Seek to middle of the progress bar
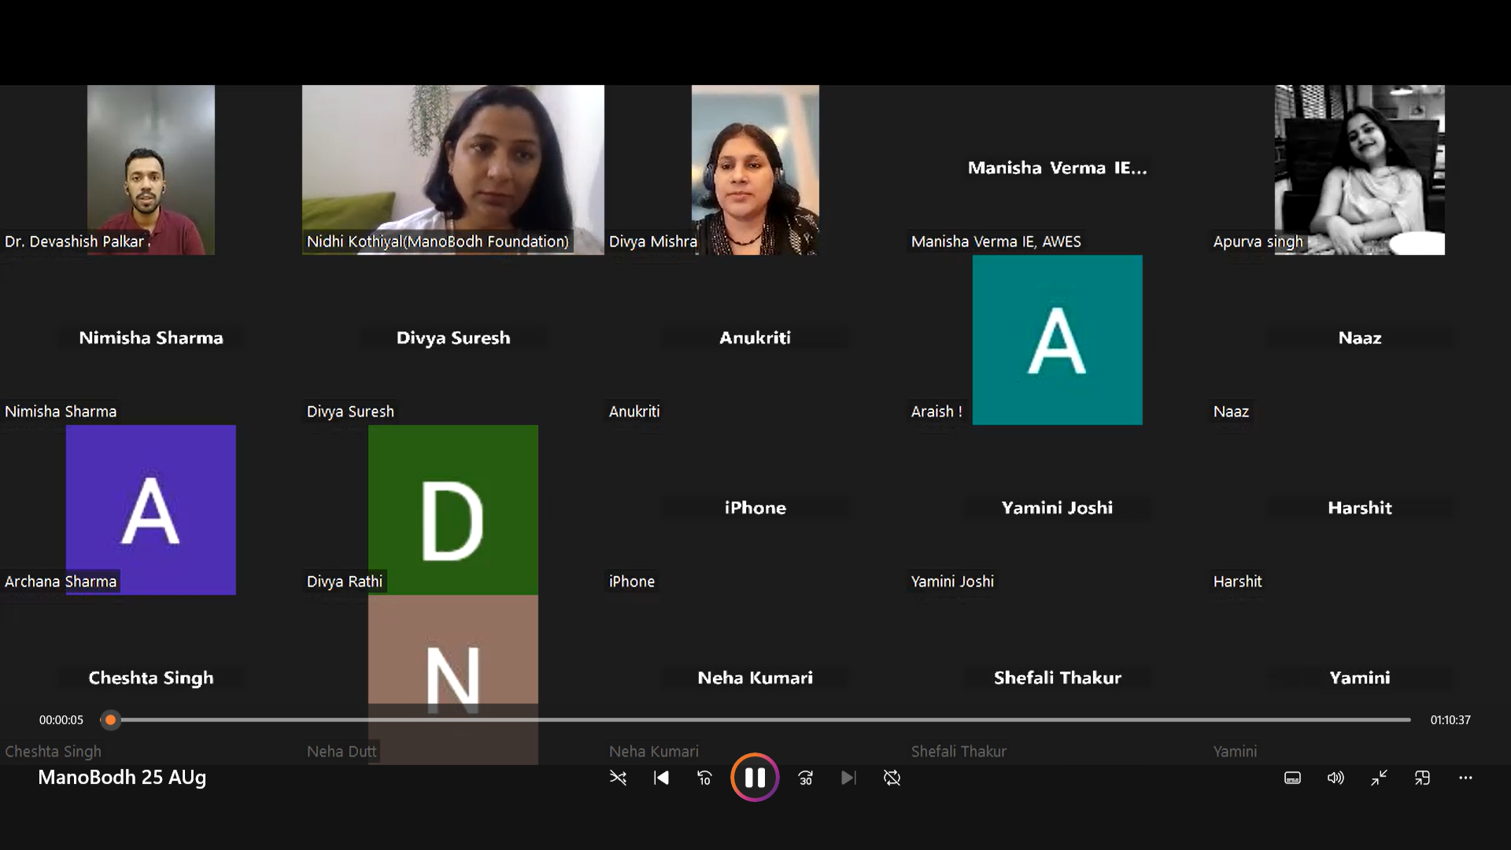1511x850 pixels. [x=755, y=719]
